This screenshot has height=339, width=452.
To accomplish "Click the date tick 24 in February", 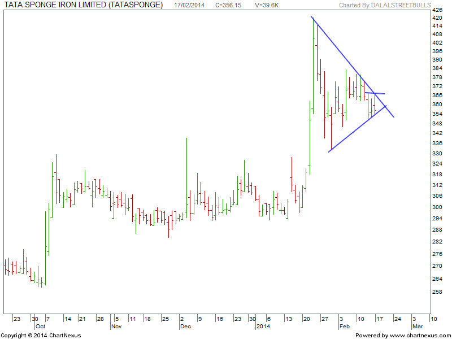I will pyautogui.click(x=398, y=319).
